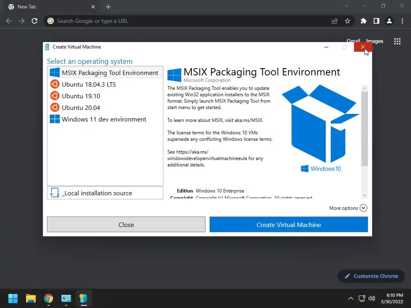Screen dimensions: 411x308
Task: Open volume control in system tray
Action: pyautogui.click(x=372, y=298)
